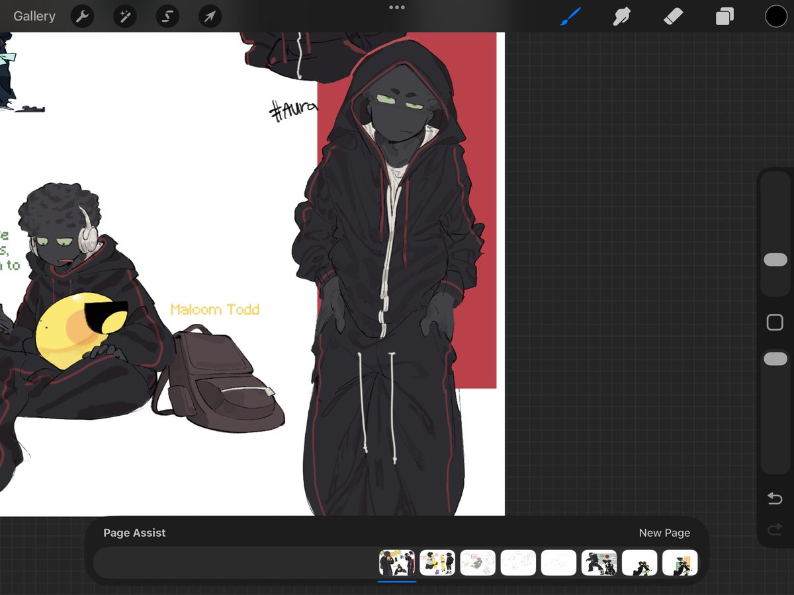The width and height of the screenshot is (794, 595).
Task: Open the Actions wrench menu
Action: pyautogui.click(x=82, y=17)
